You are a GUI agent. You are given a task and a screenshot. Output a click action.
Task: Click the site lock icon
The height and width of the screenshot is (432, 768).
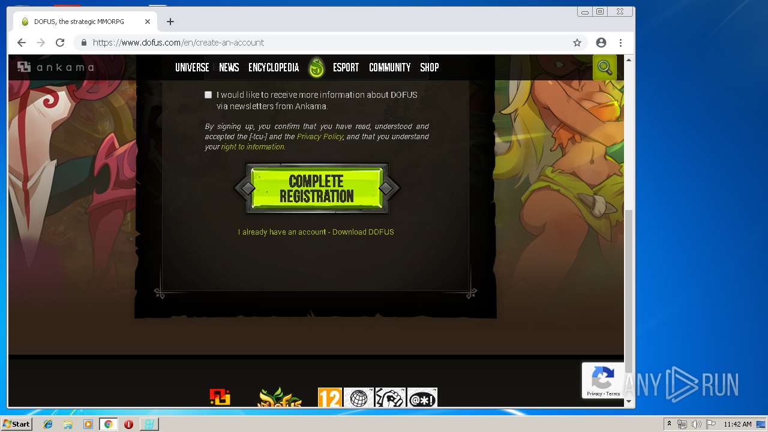point(83,43)
